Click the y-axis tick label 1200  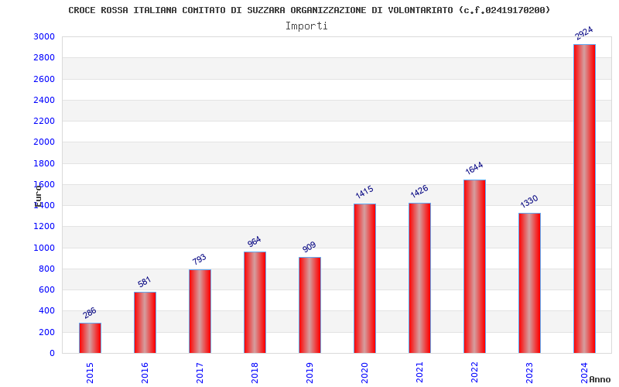click(x=44, y=226)
